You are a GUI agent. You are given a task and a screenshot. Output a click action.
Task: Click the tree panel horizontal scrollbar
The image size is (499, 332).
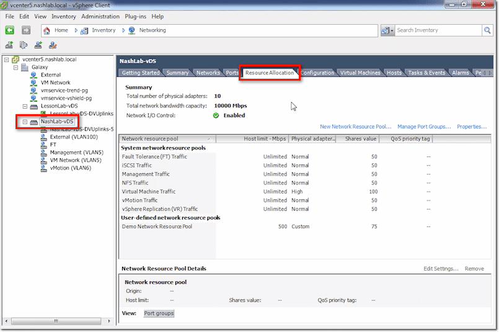(56, 321)
